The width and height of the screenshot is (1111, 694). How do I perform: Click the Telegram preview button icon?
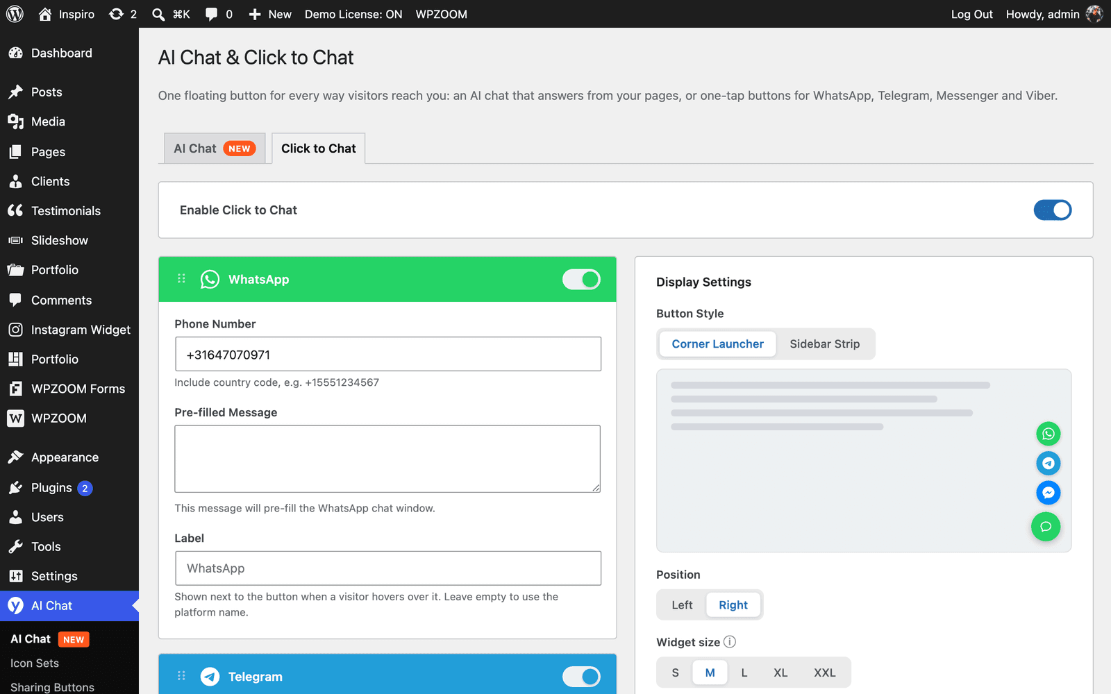1049,463
